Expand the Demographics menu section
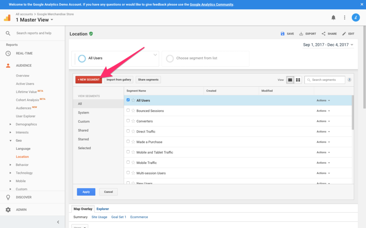Screen dimensions: 366x228 point(10,124)
